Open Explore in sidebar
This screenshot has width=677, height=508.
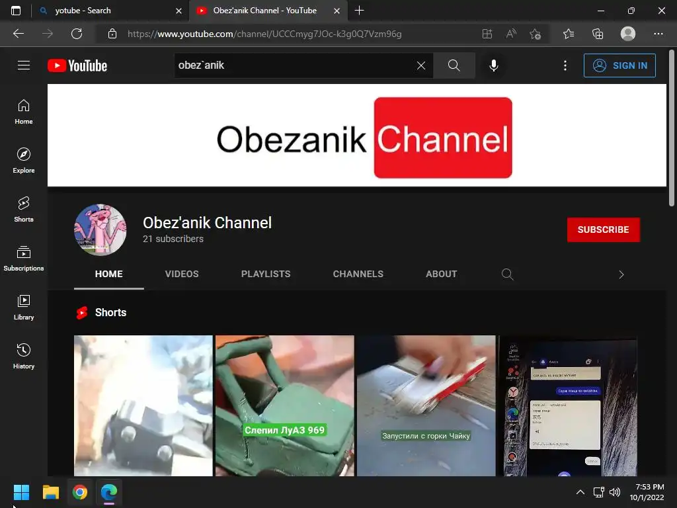[x=24, y=161]
